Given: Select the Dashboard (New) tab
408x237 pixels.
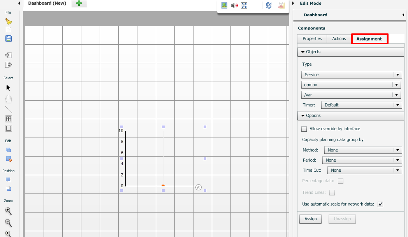Looking at the screenshot, I should tap(47, 3).
